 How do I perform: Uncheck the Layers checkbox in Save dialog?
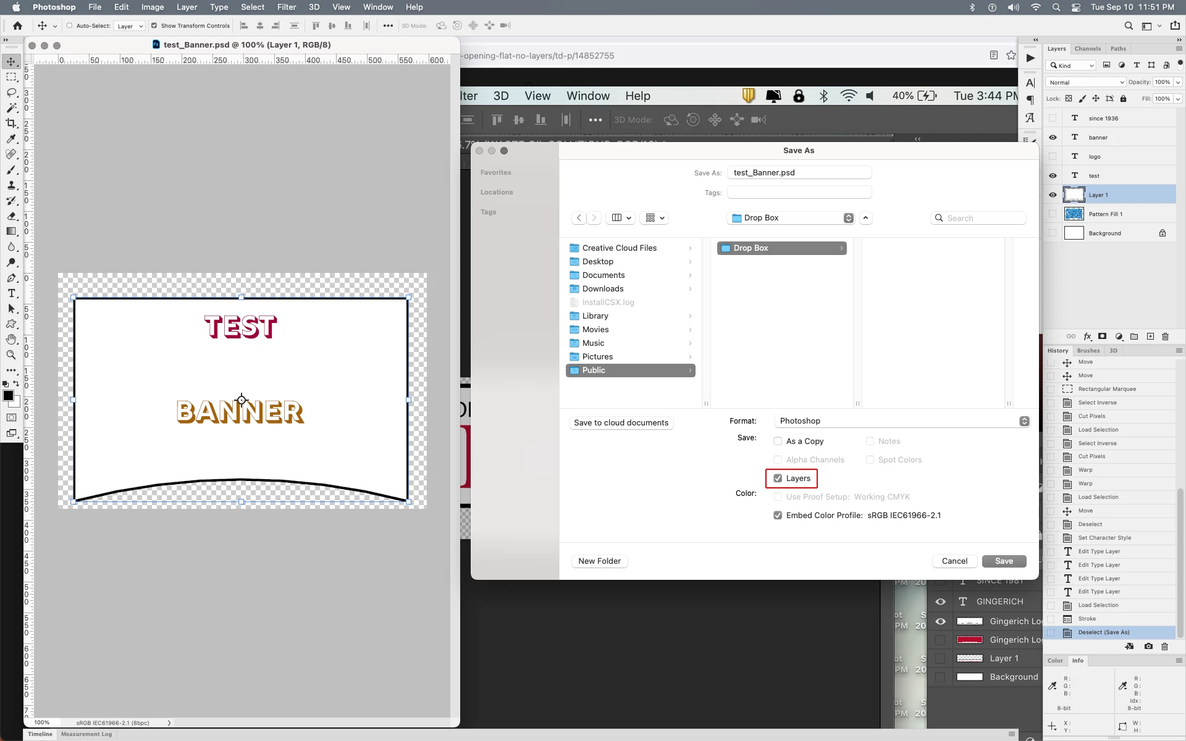click(x=778, y=478)
